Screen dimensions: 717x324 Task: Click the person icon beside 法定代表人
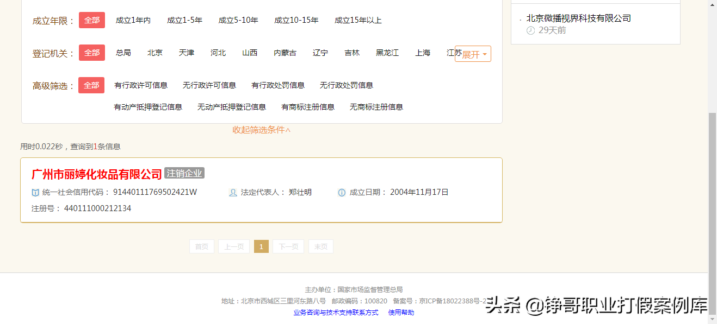233,193
